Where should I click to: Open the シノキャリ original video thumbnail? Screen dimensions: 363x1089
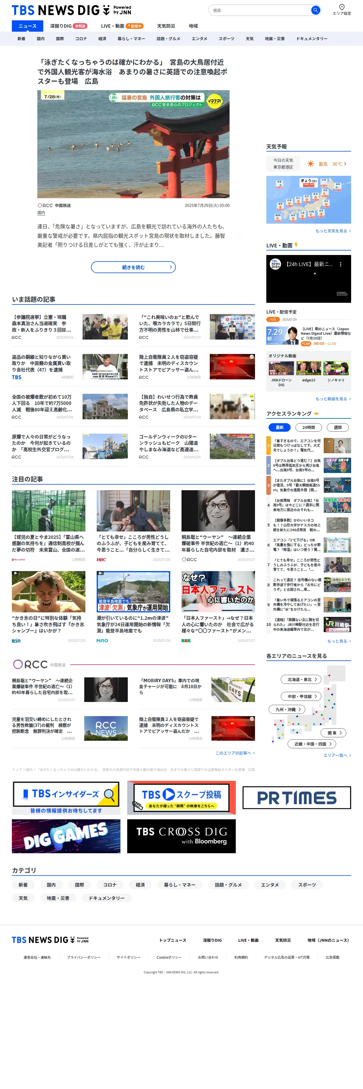click(336, 368)
